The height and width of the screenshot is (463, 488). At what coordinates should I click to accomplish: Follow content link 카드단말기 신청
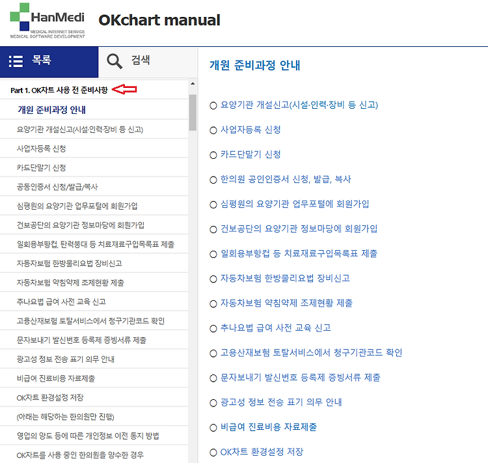coord(251,154)
